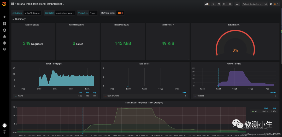Open the dashboard title dropdown
The image size is (282, 137).
click(40, 4)
